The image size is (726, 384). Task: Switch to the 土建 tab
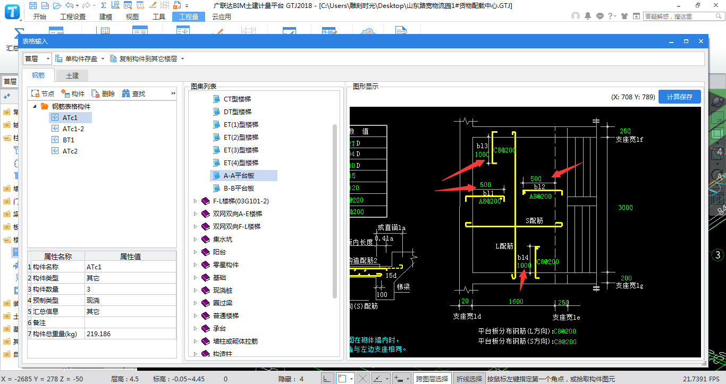tap(72, 76)
